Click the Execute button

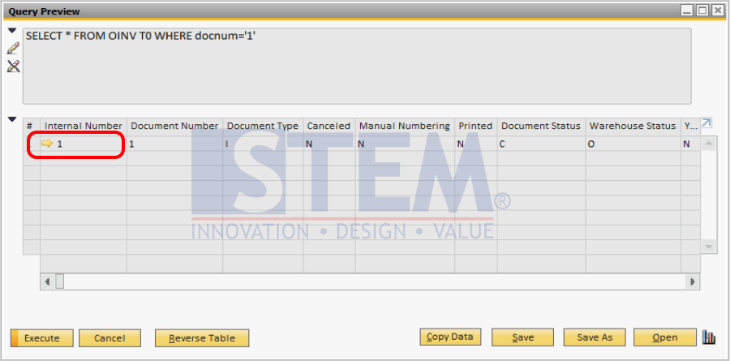(x=41, y=338)
